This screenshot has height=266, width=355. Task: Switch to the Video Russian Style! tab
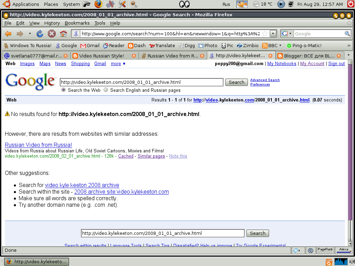coord(104,56)
